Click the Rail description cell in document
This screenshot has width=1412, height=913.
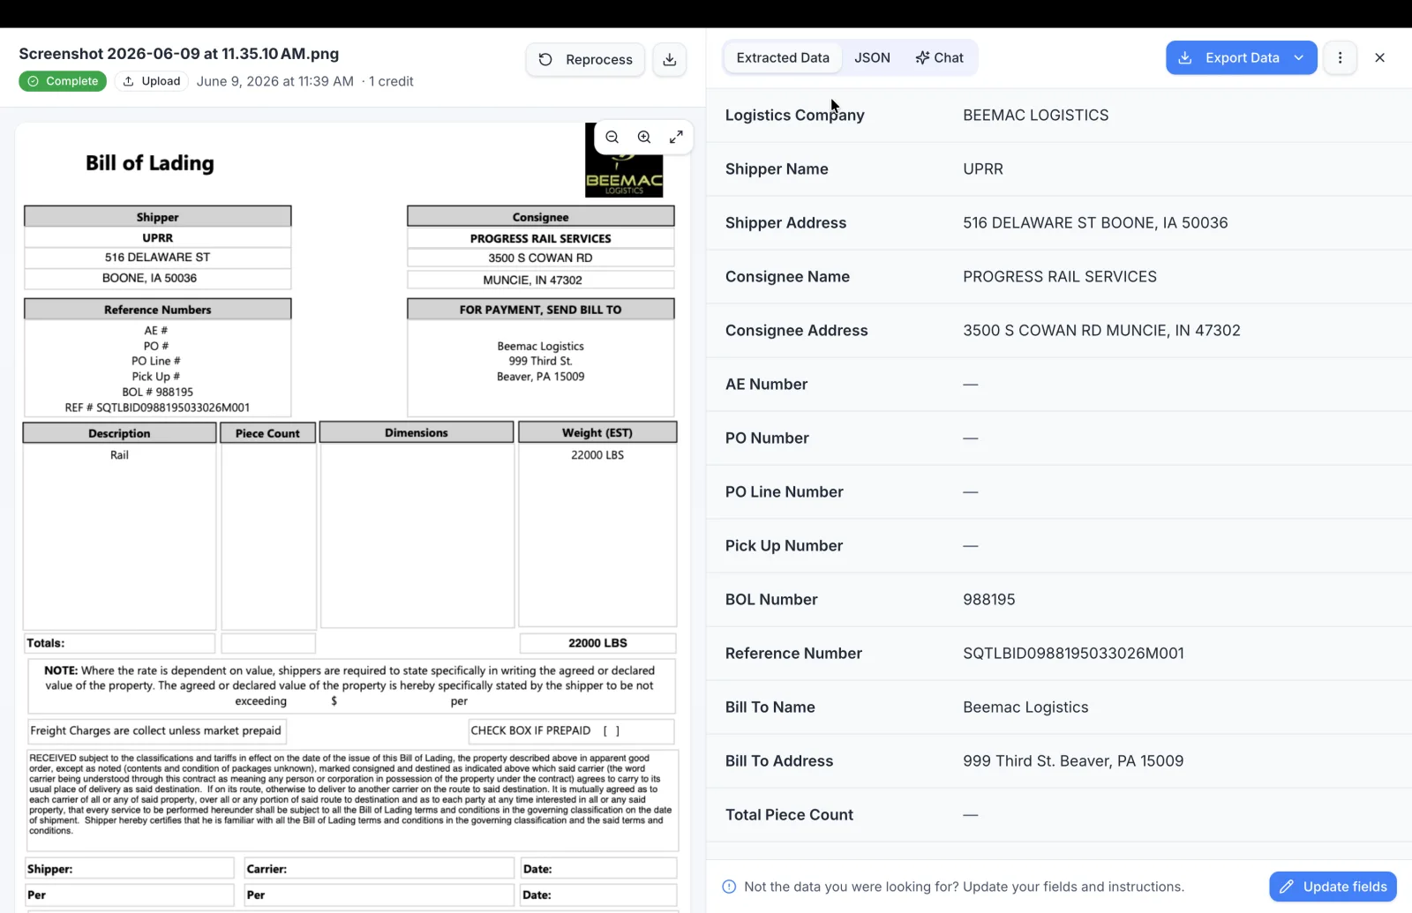pos(119,455)
